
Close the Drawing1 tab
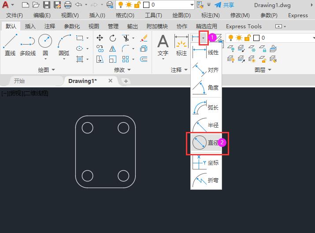pyautogui.click(x=110, y=81)
